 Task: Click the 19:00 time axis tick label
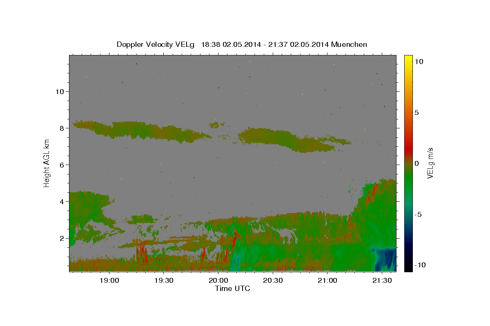109,280
